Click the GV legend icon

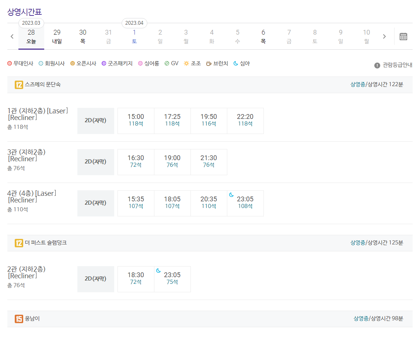(167, 63)
